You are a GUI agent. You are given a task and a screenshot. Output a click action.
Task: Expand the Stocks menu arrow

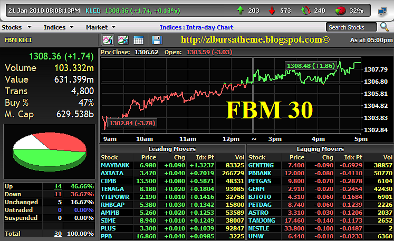coord(30,27)
